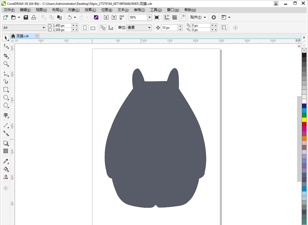The width and height of the screenshot is (308, 225).
Task: Pick the red swatch in color palette
Action: point(303,124)
